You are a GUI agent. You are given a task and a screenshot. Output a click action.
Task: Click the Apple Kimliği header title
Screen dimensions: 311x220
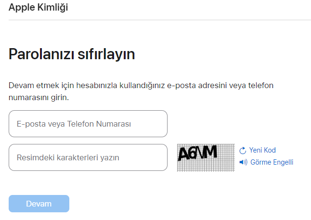pyautogui.click(x=38, y=8)
